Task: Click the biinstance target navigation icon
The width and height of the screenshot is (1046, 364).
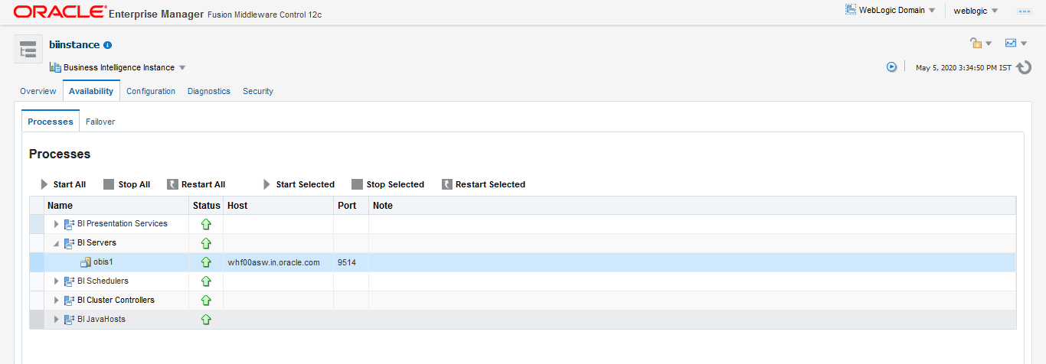Action: [28, 49]
